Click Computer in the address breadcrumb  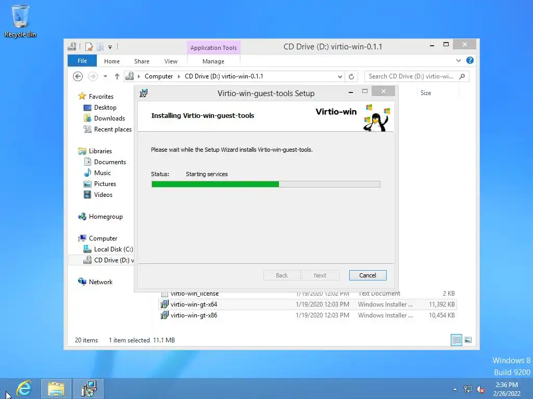click(159, 76)
